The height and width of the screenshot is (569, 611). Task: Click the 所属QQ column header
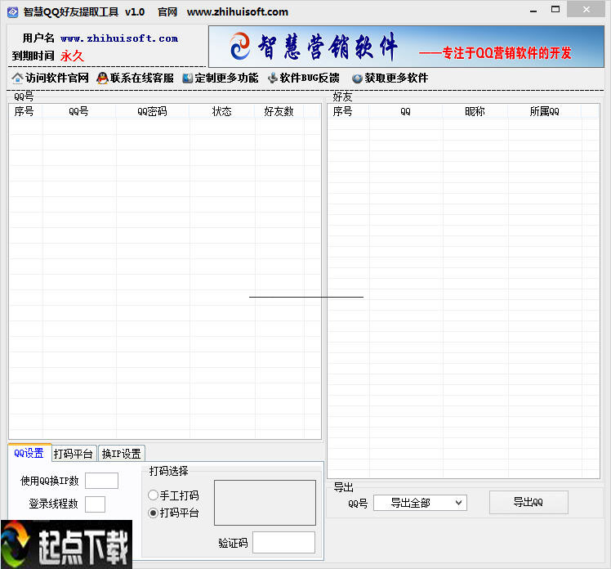pyautogui.click(x=544, y=111)
